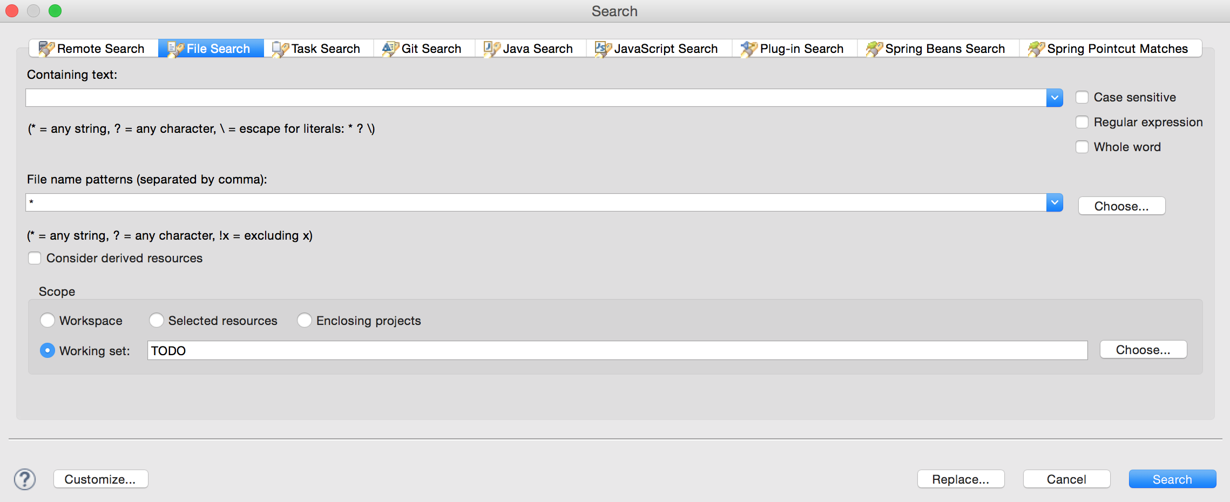Click the help question mark icon
The height and width of the screenshot is (502, 1230).
click(24, 479)
